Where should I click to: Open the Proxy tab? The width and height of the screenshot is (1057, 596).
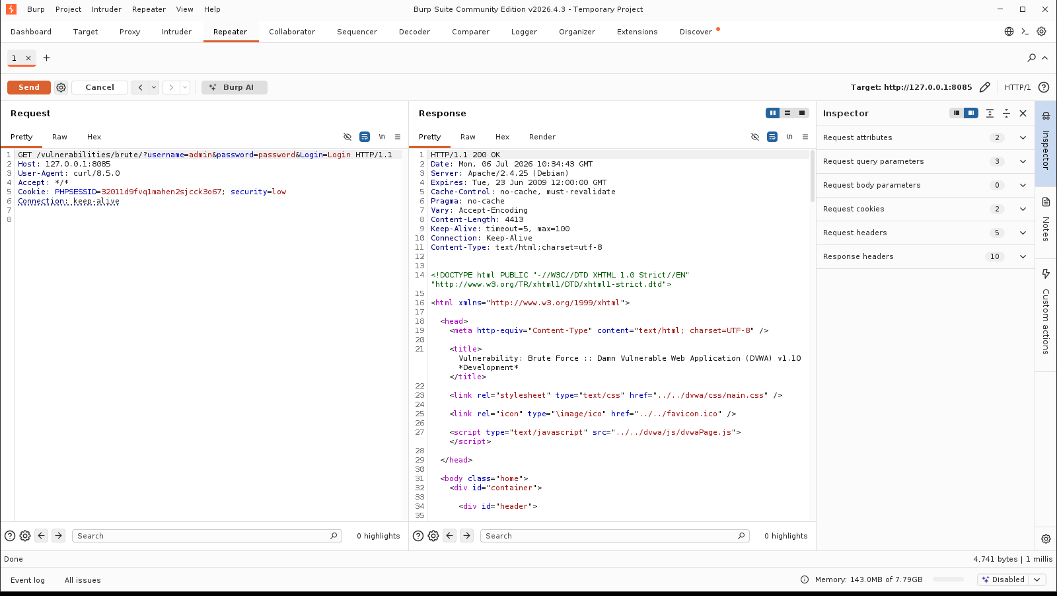coord(129,32)
